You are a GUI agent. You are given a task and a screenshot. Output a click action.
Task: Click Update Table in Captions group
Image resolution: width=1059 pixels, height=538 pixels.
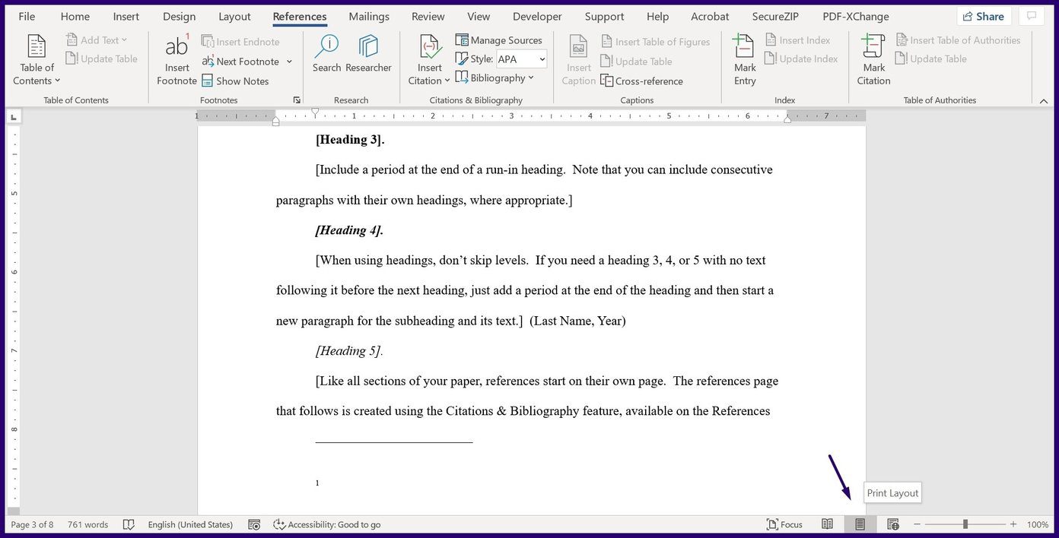point(636,62)
